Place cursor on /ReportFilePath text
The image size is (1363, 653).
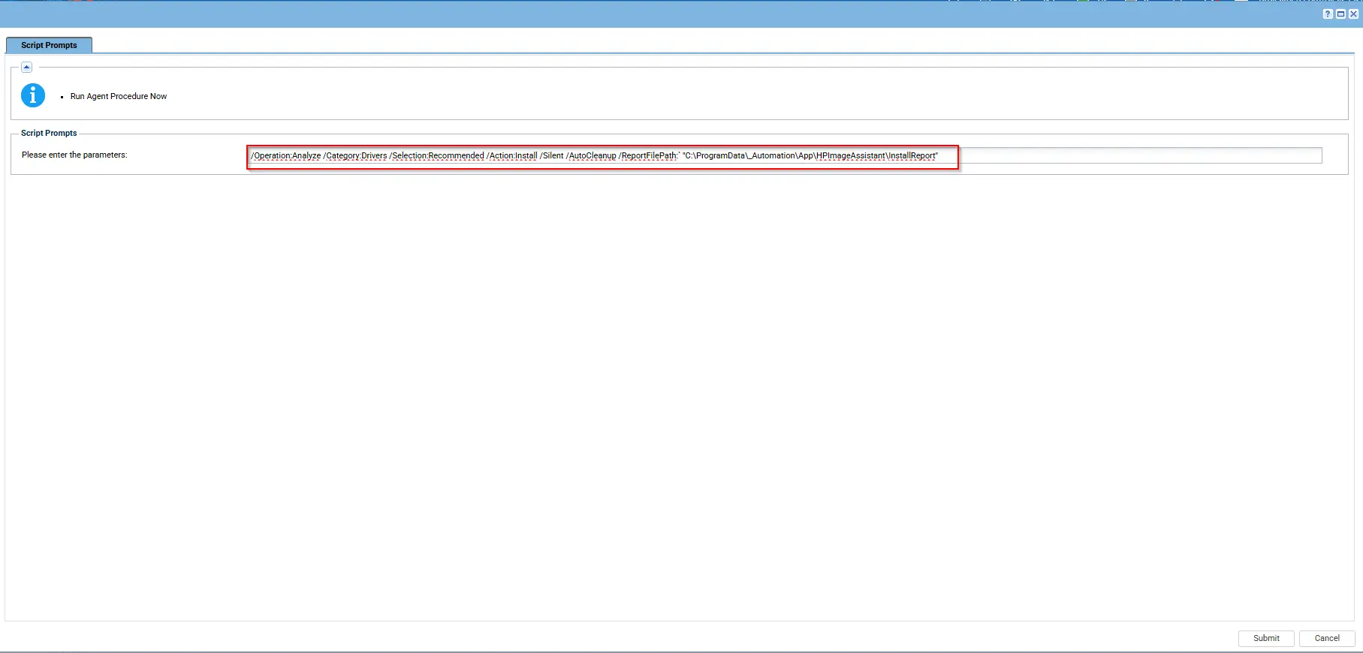648,156
